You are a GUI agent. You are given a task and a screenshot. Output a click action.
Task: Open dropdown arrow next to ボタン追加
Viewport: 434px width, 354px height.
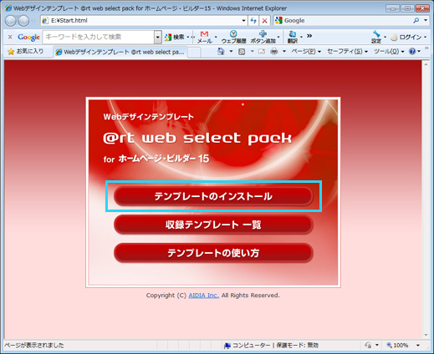[278, 37]
